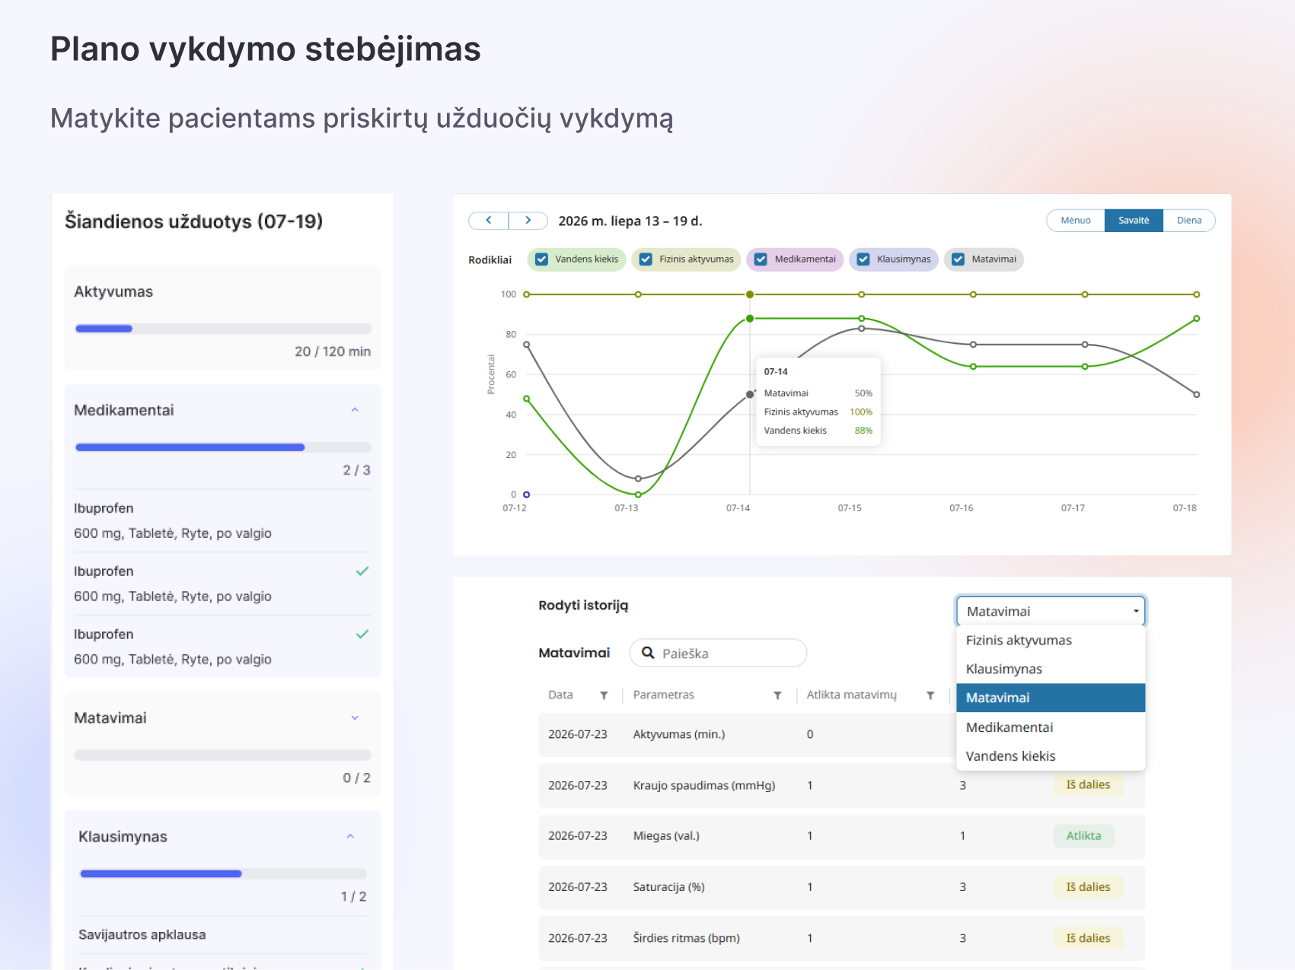Click the Paieška search field

point(718,653)
